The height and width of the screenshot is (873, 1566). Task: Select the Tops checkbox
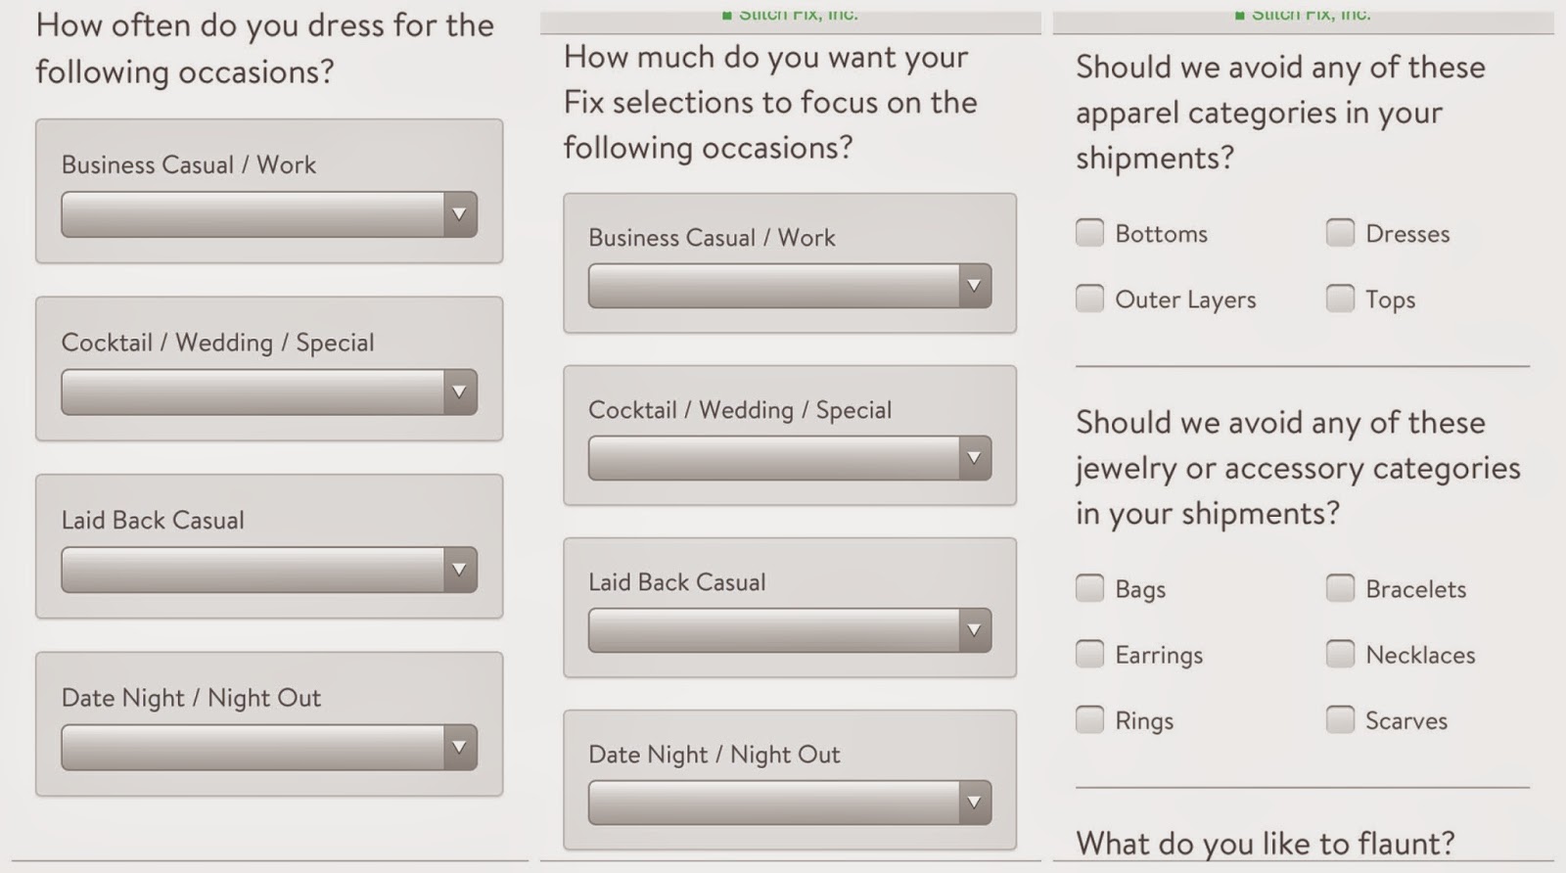1340,299
